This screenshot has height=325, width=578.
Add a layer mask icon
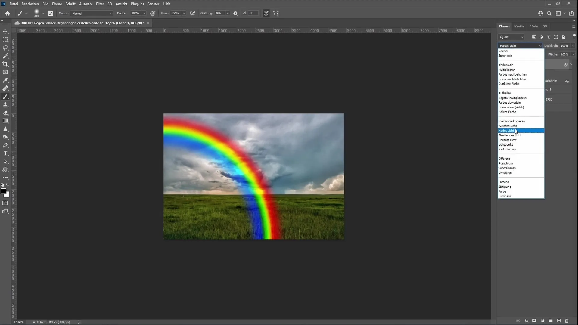coord(534,321)
